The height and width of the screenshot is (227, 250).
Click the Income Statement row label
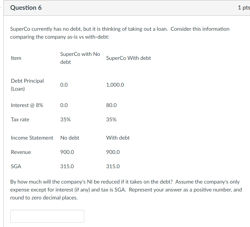point(32,138)
